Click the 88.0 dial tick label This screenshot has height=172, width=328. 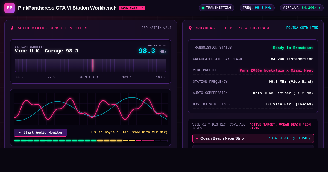click(20, 77)
